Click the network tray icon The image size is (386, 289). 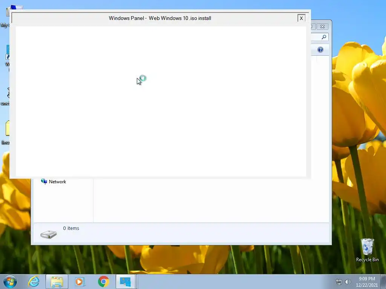pos(339,282)
